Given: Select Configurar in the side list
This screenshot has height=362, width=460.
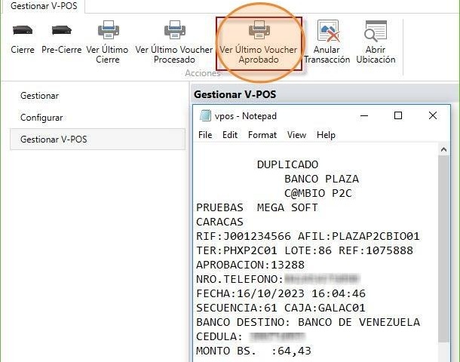Looking at the screenshot, I should [x=41, y=118].
